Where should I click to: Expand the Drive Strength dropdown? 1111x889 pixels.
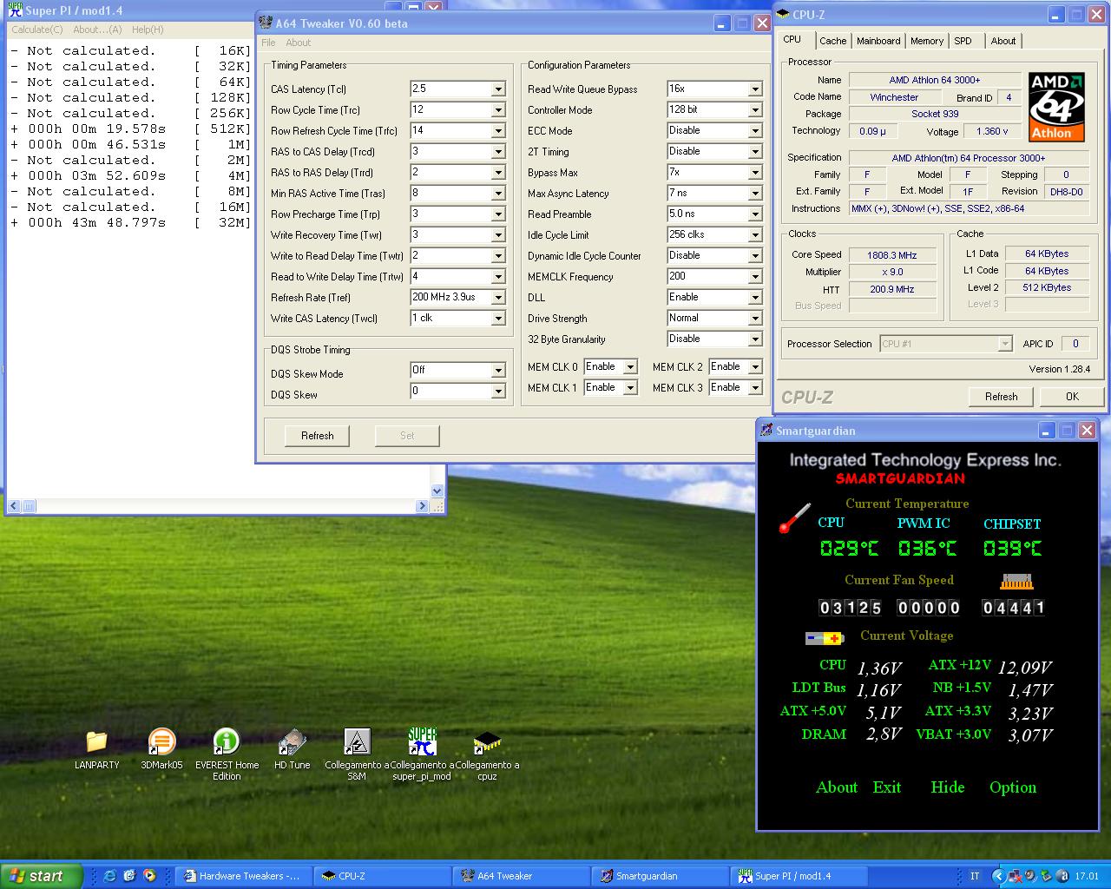(755, 319)
